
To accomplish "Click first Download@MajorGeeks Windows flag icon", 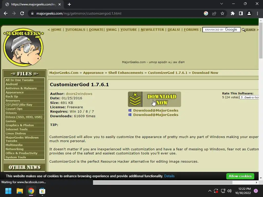I will click(130, 110).
